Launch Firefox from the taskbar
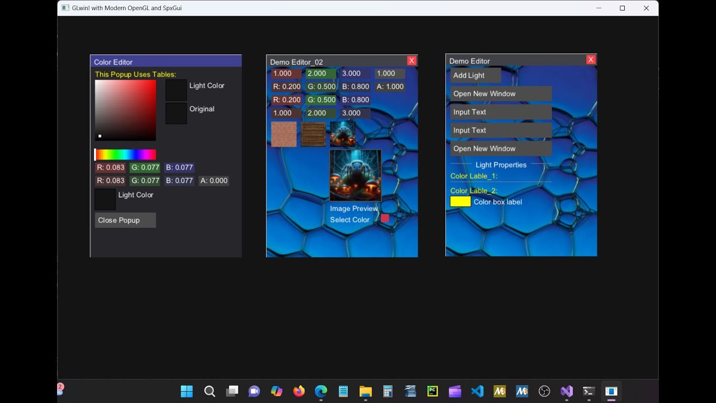This screenshot has width=716, height=403. (x=299, y=391)
